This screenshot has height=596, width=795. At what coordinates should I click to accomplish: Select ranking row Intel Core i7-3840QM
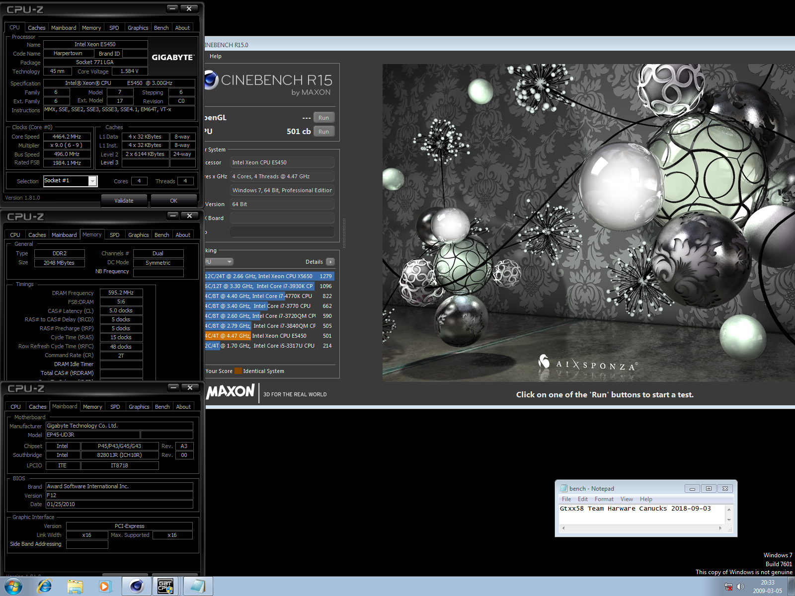tap(269, 326)
